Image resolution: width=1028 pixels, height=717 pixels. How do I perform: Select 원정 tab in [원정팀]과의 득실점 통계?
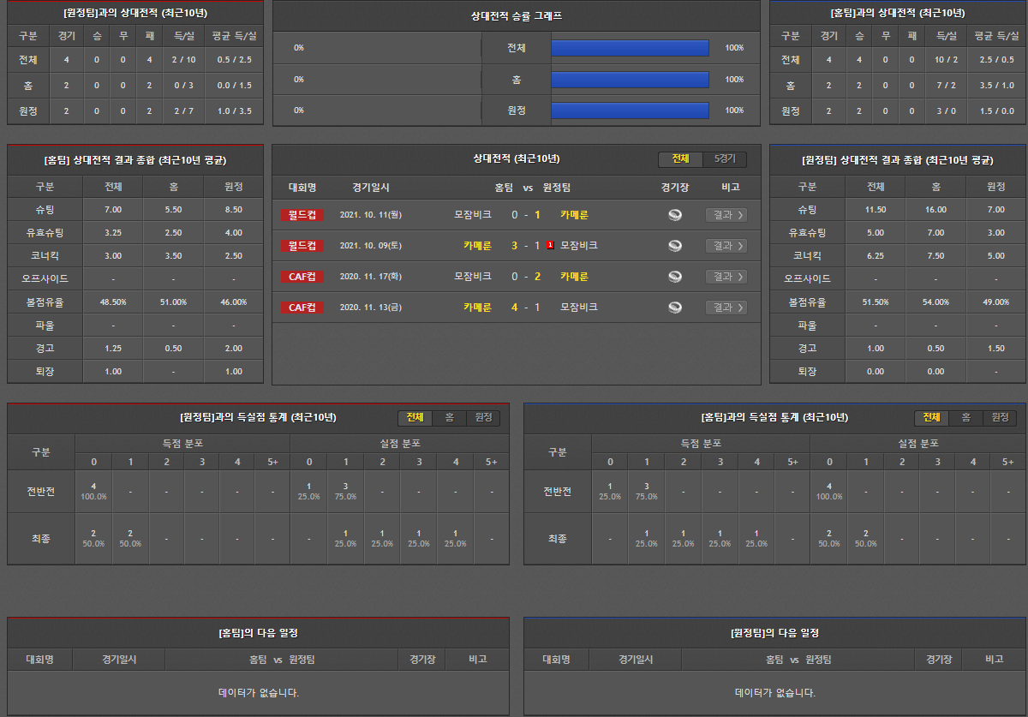[x=483, y=417]
